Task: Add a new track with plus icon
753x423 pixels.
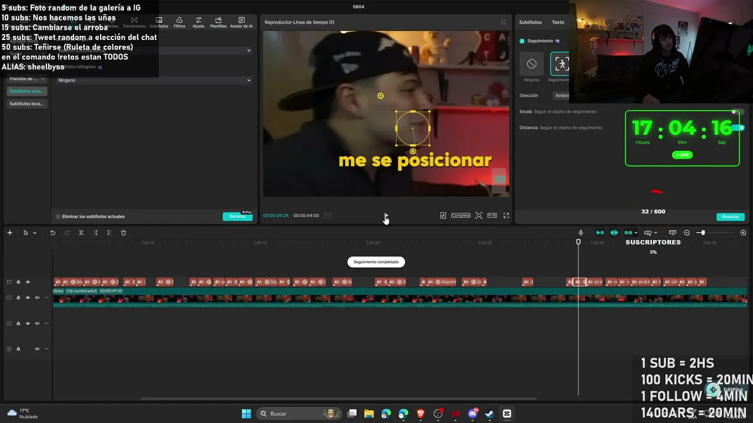Action: coord(9,233)
